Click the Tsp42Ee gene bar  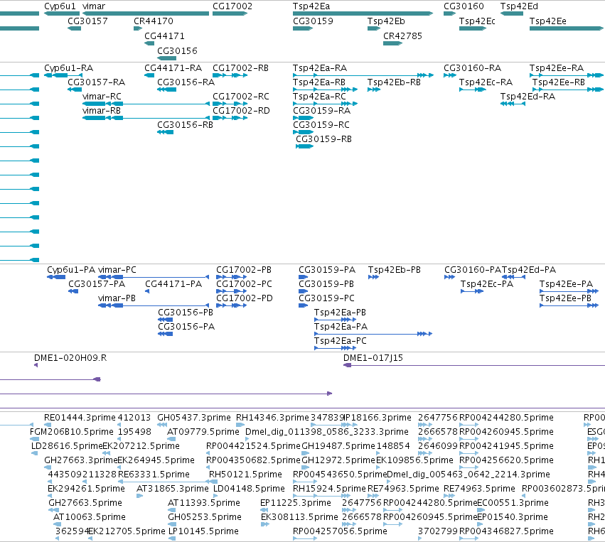point(566,28)
